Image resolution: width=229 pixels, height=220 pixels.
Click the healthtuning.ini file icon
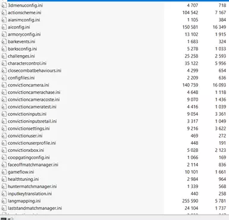4,180
